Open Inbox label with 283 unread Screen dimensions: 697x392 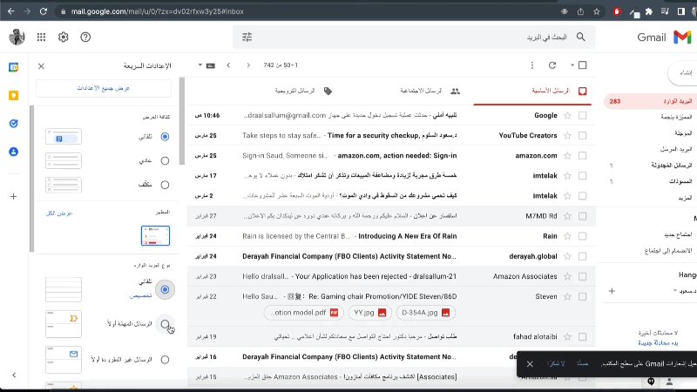point(650,101)
